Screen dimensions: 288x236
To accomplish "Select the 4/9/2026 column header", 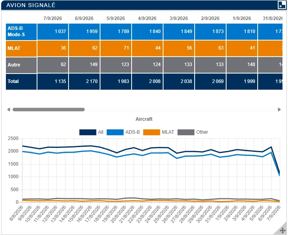I will pyautogui.click(x=147, y=18).
